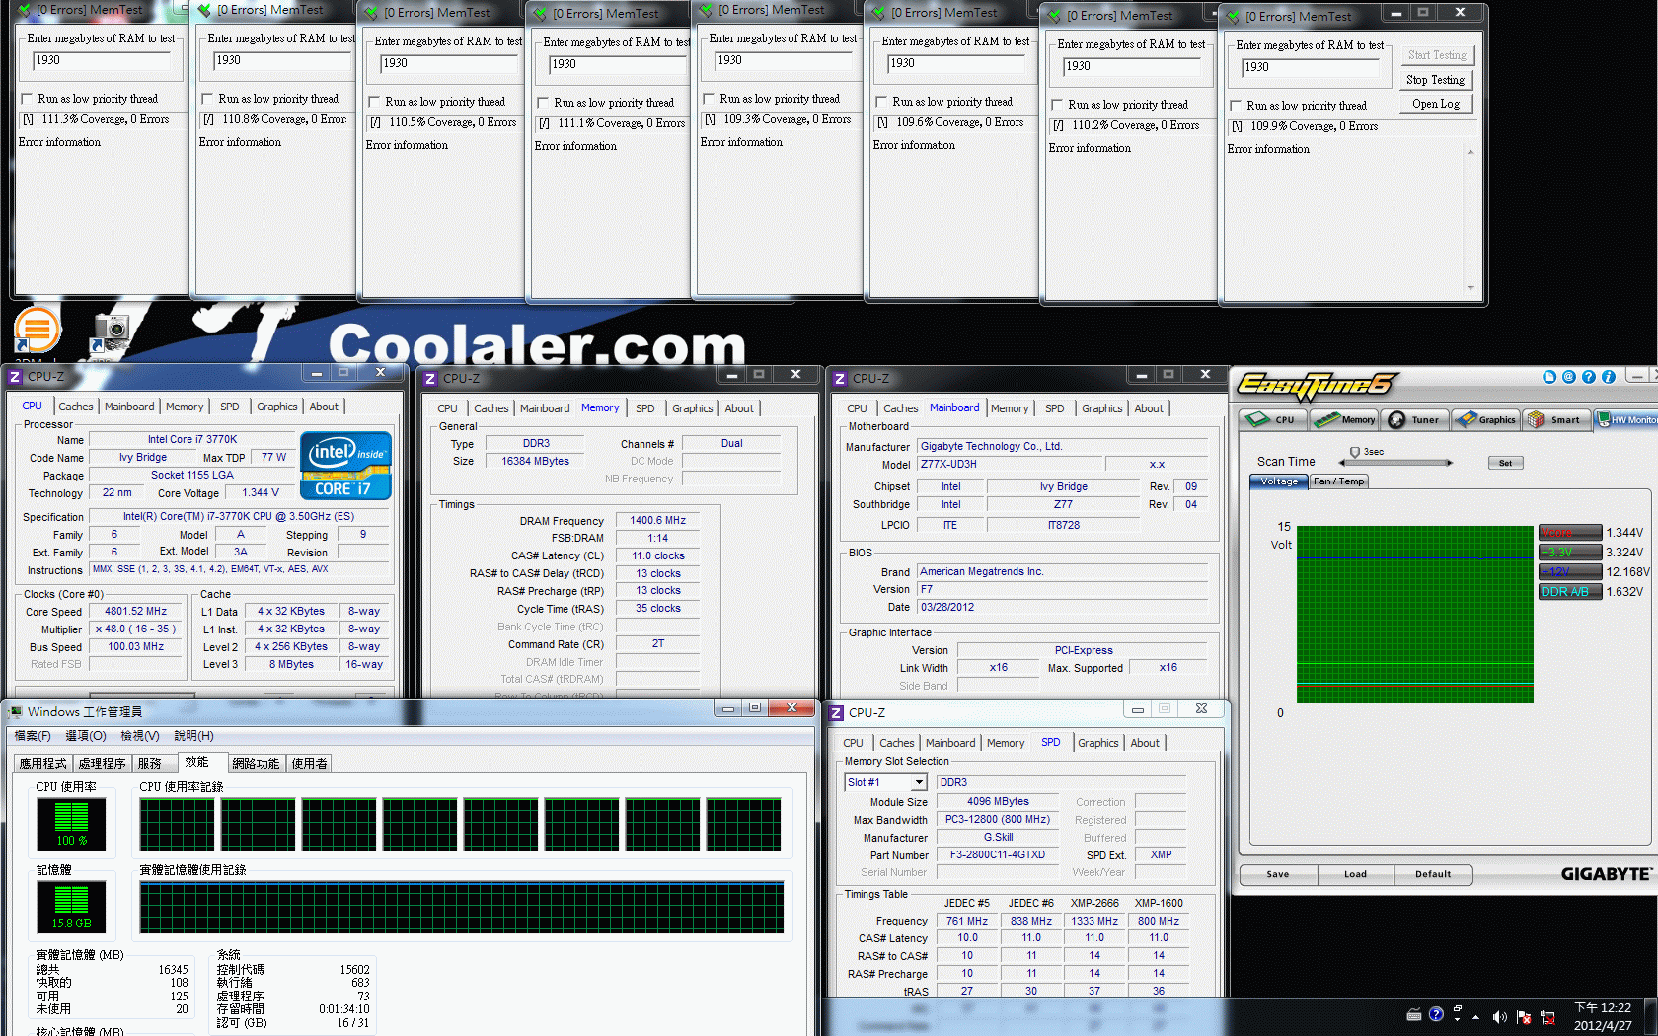Click Show Desktop button at taskbar end
The width and height of the screenshot is (1658, 1036).
(x=1652, y=1016)
